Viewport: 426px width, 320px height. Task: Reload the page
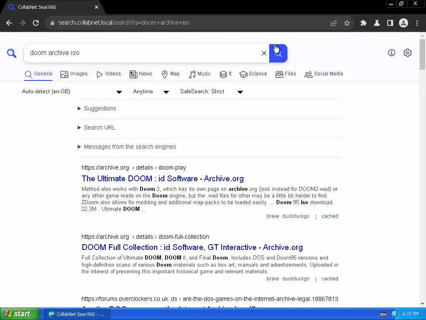36,23
